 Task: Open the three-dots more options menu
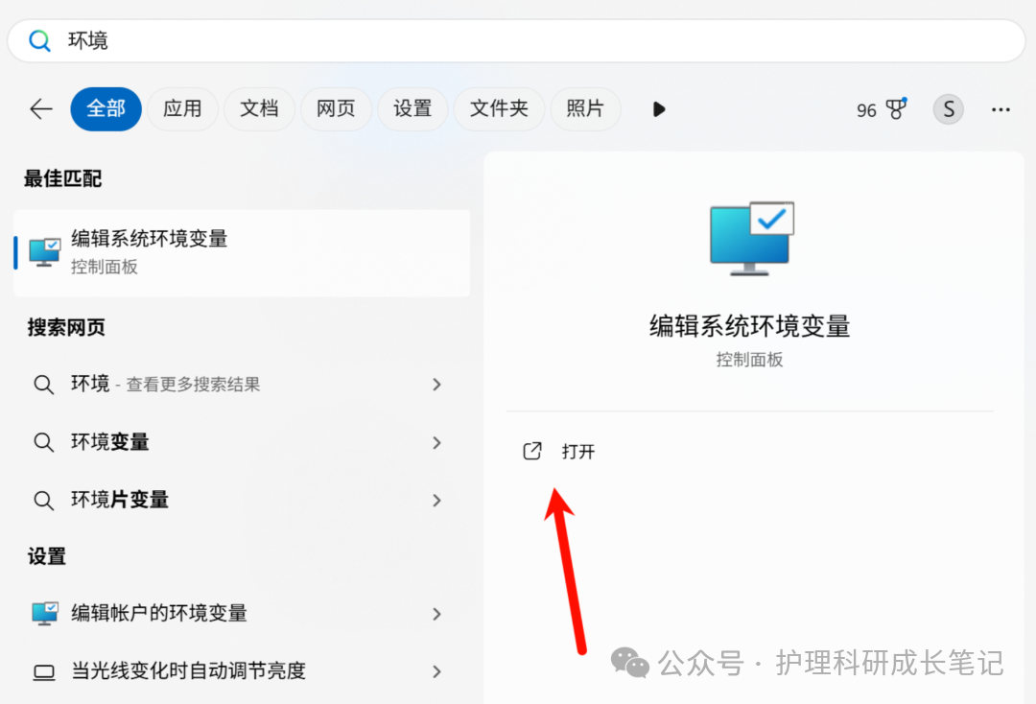pyautogui.click(x=1001, y=109)
